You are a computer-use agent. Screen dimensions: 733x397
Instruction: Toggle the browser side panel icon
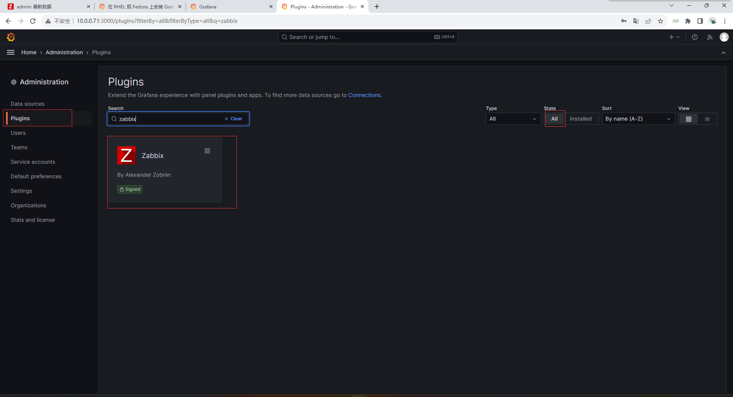coord(700,21)
